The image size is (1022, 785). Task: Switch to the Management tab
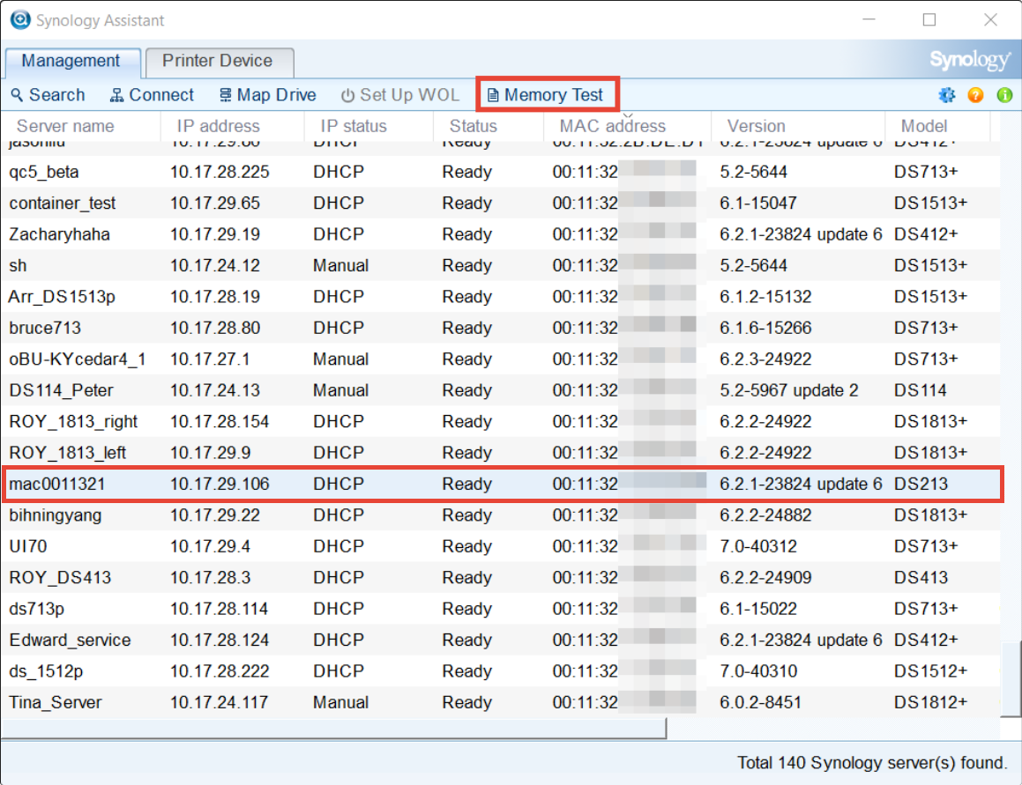(x=71, y=61)
